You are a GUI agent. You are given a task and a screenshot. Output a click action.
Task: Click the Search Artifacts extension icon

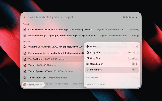[x=25, y=85]
